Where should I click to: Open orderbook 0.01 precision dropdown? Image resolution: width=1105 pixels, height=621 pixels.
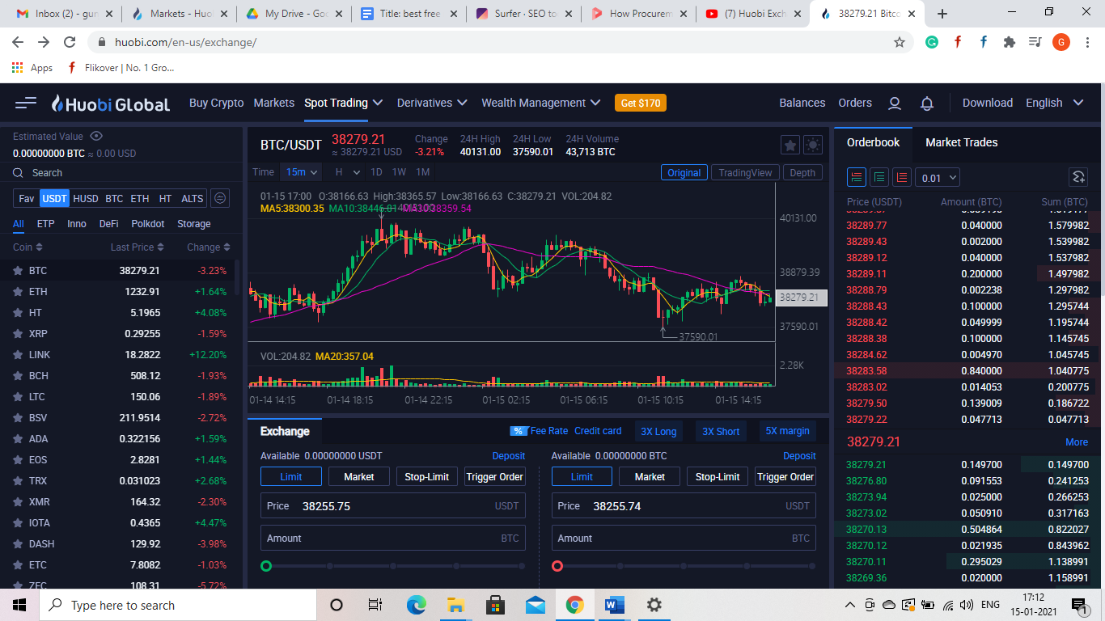[938, 178]
